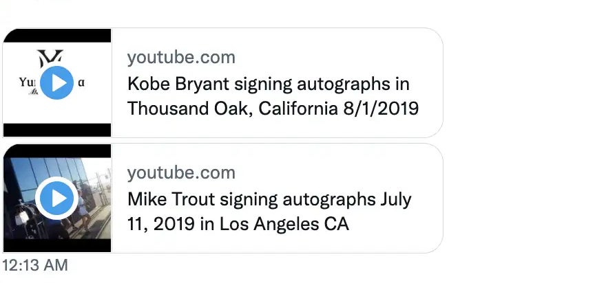Click top black bar of Kobe video thumbnail
Screen dimensions: 595x283
pos(57,36)
